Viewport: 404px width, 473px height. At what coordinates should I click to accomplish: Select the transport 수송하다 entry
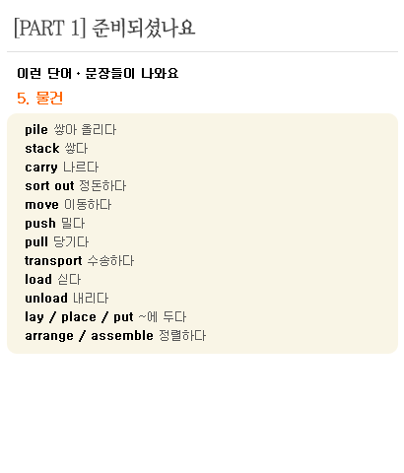coord(80,261)
